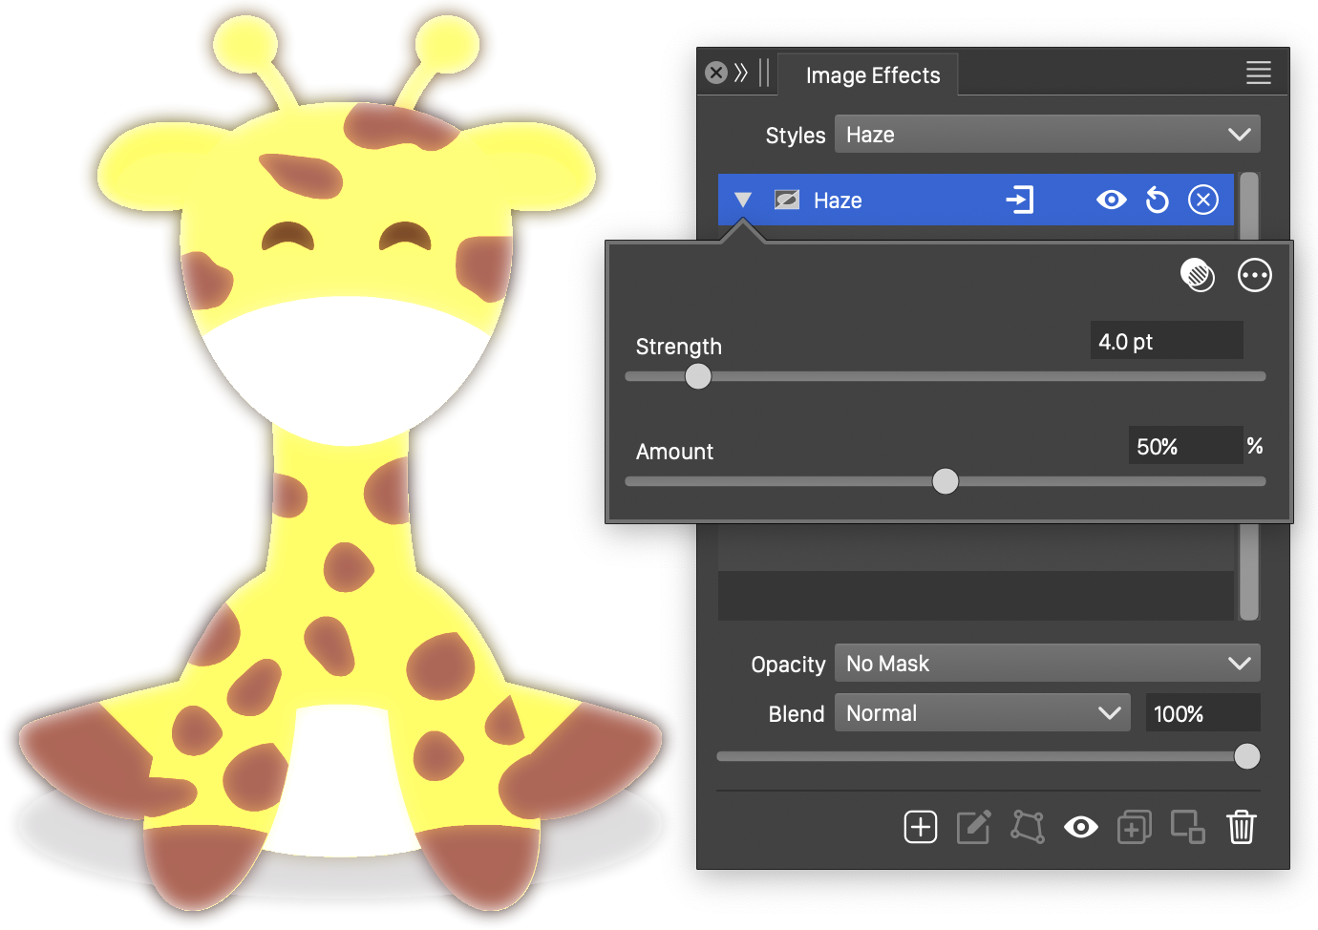Image resolution: width=1318 pixels, height=930 pixels.
Task: Toggle Haze effect visibility eye
Action: [1111, 201]
